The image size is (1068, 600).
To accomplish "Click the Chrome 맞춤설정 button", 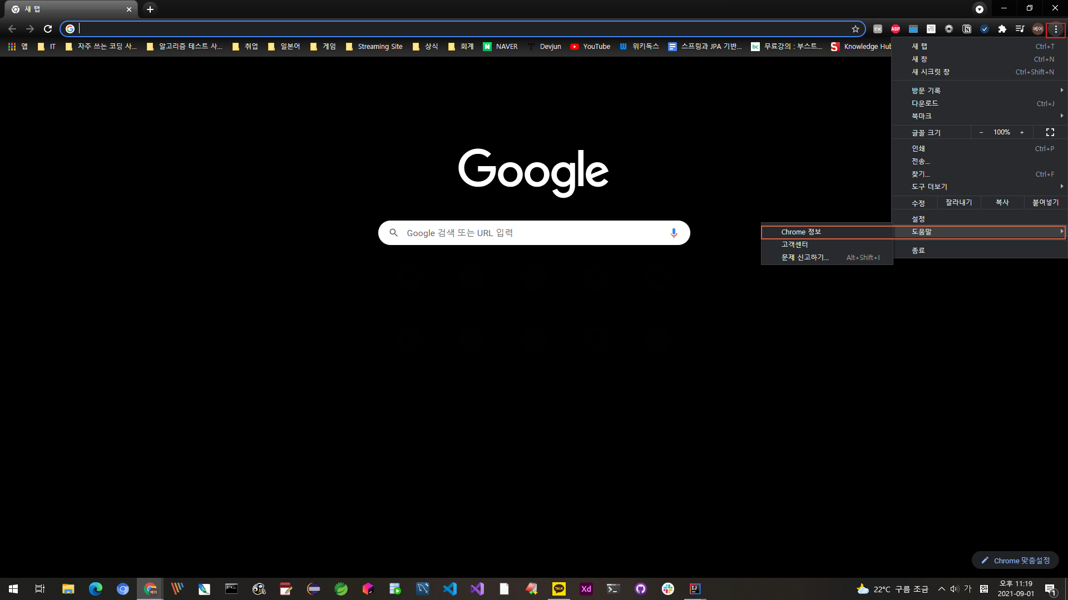I will 1015,561.
